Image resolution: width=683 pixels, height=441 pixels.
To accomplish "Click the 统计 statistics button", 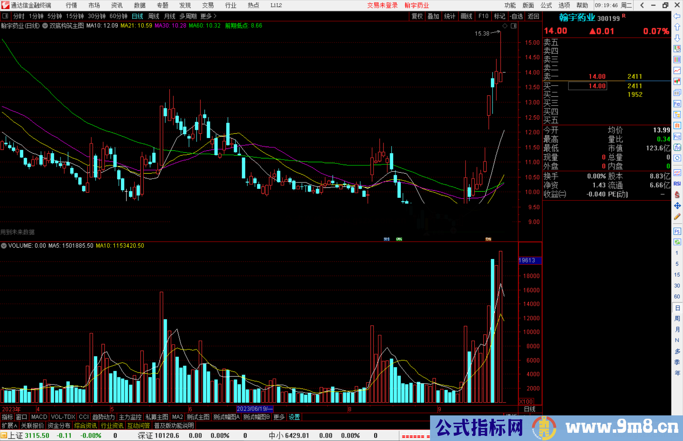I will coord(450,16).
